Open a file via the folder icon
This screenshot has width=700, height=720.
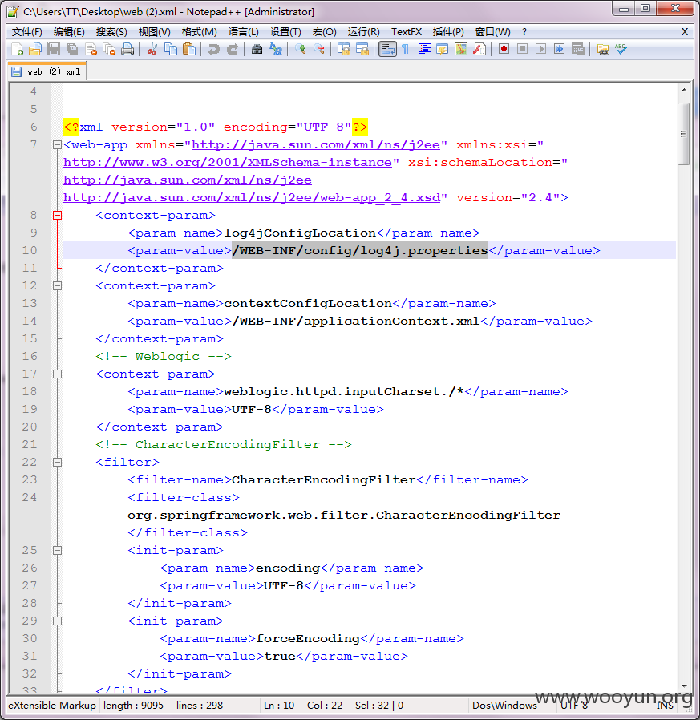pyautogui.click(x=35, y=49)
